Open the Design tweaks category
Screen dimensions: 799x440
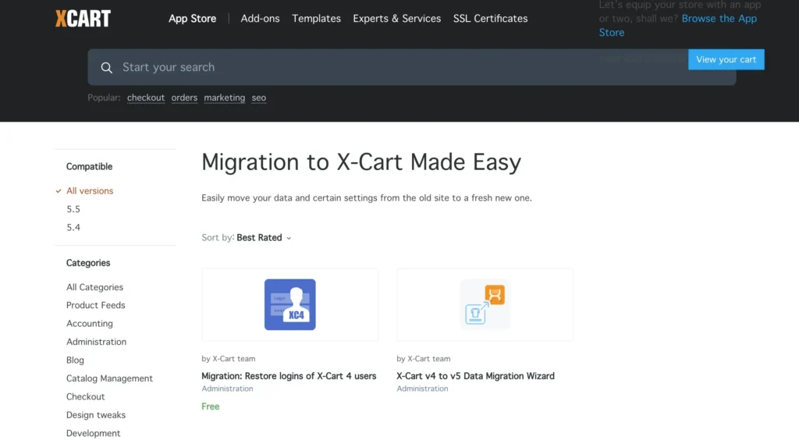[x=96, y=415]
